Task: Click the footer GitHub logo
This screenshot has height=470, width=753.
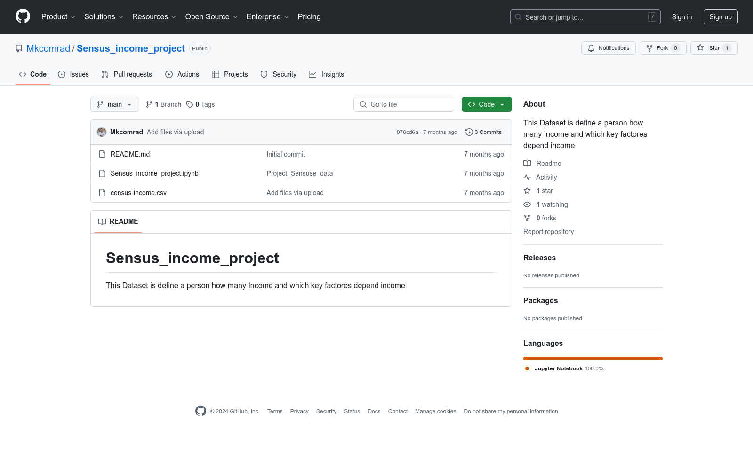Action: pyautogui.click(x=200, y=411)
